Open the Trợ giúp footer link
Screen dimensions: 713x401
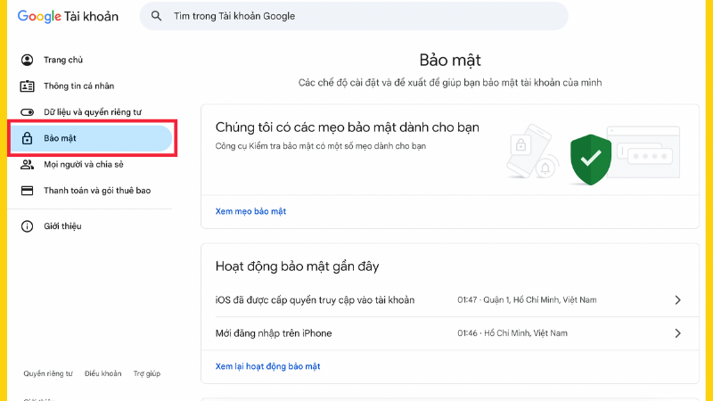pos(147,373)
